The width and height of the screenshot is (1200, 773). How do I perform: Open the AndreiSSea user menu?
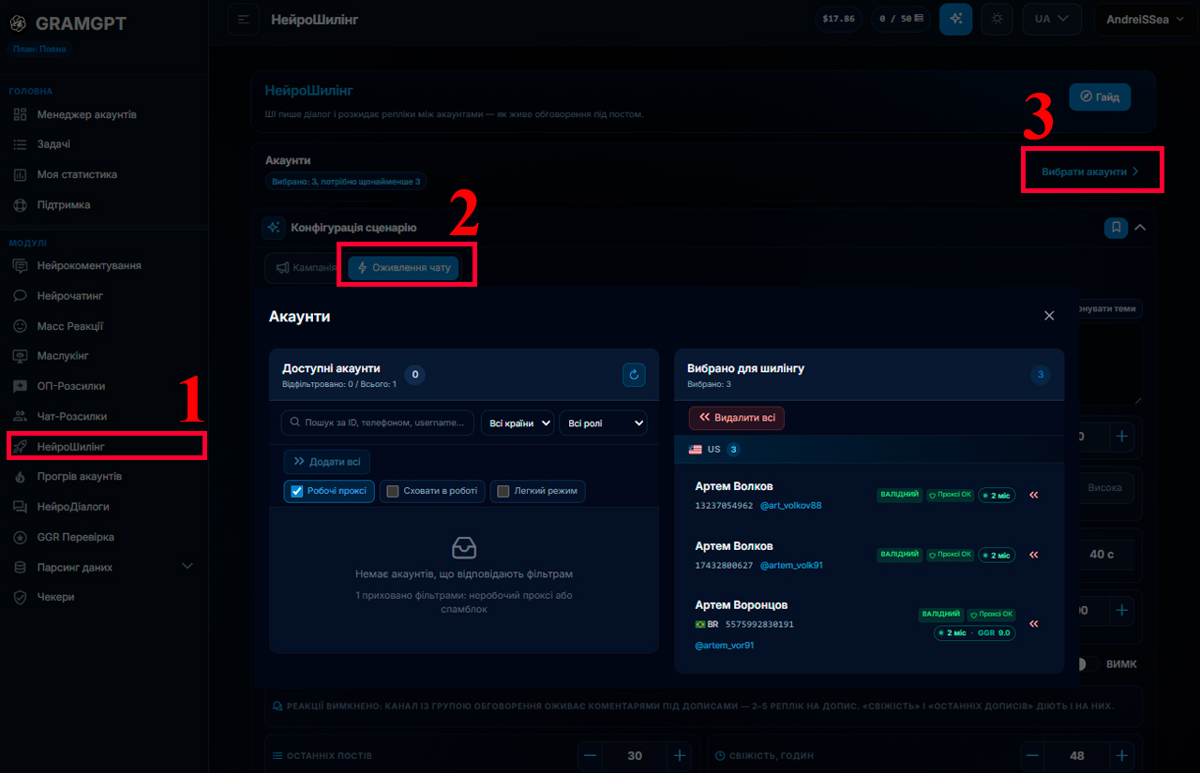point(1146,19)
